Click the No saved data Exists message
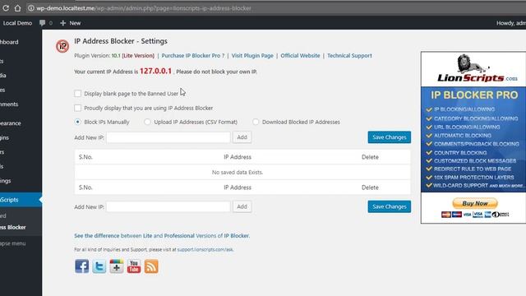This screenshot has height=296, width=526. 238,172
